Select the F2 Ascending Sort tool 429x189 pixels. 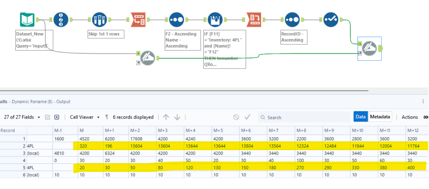tap(176, 20)
